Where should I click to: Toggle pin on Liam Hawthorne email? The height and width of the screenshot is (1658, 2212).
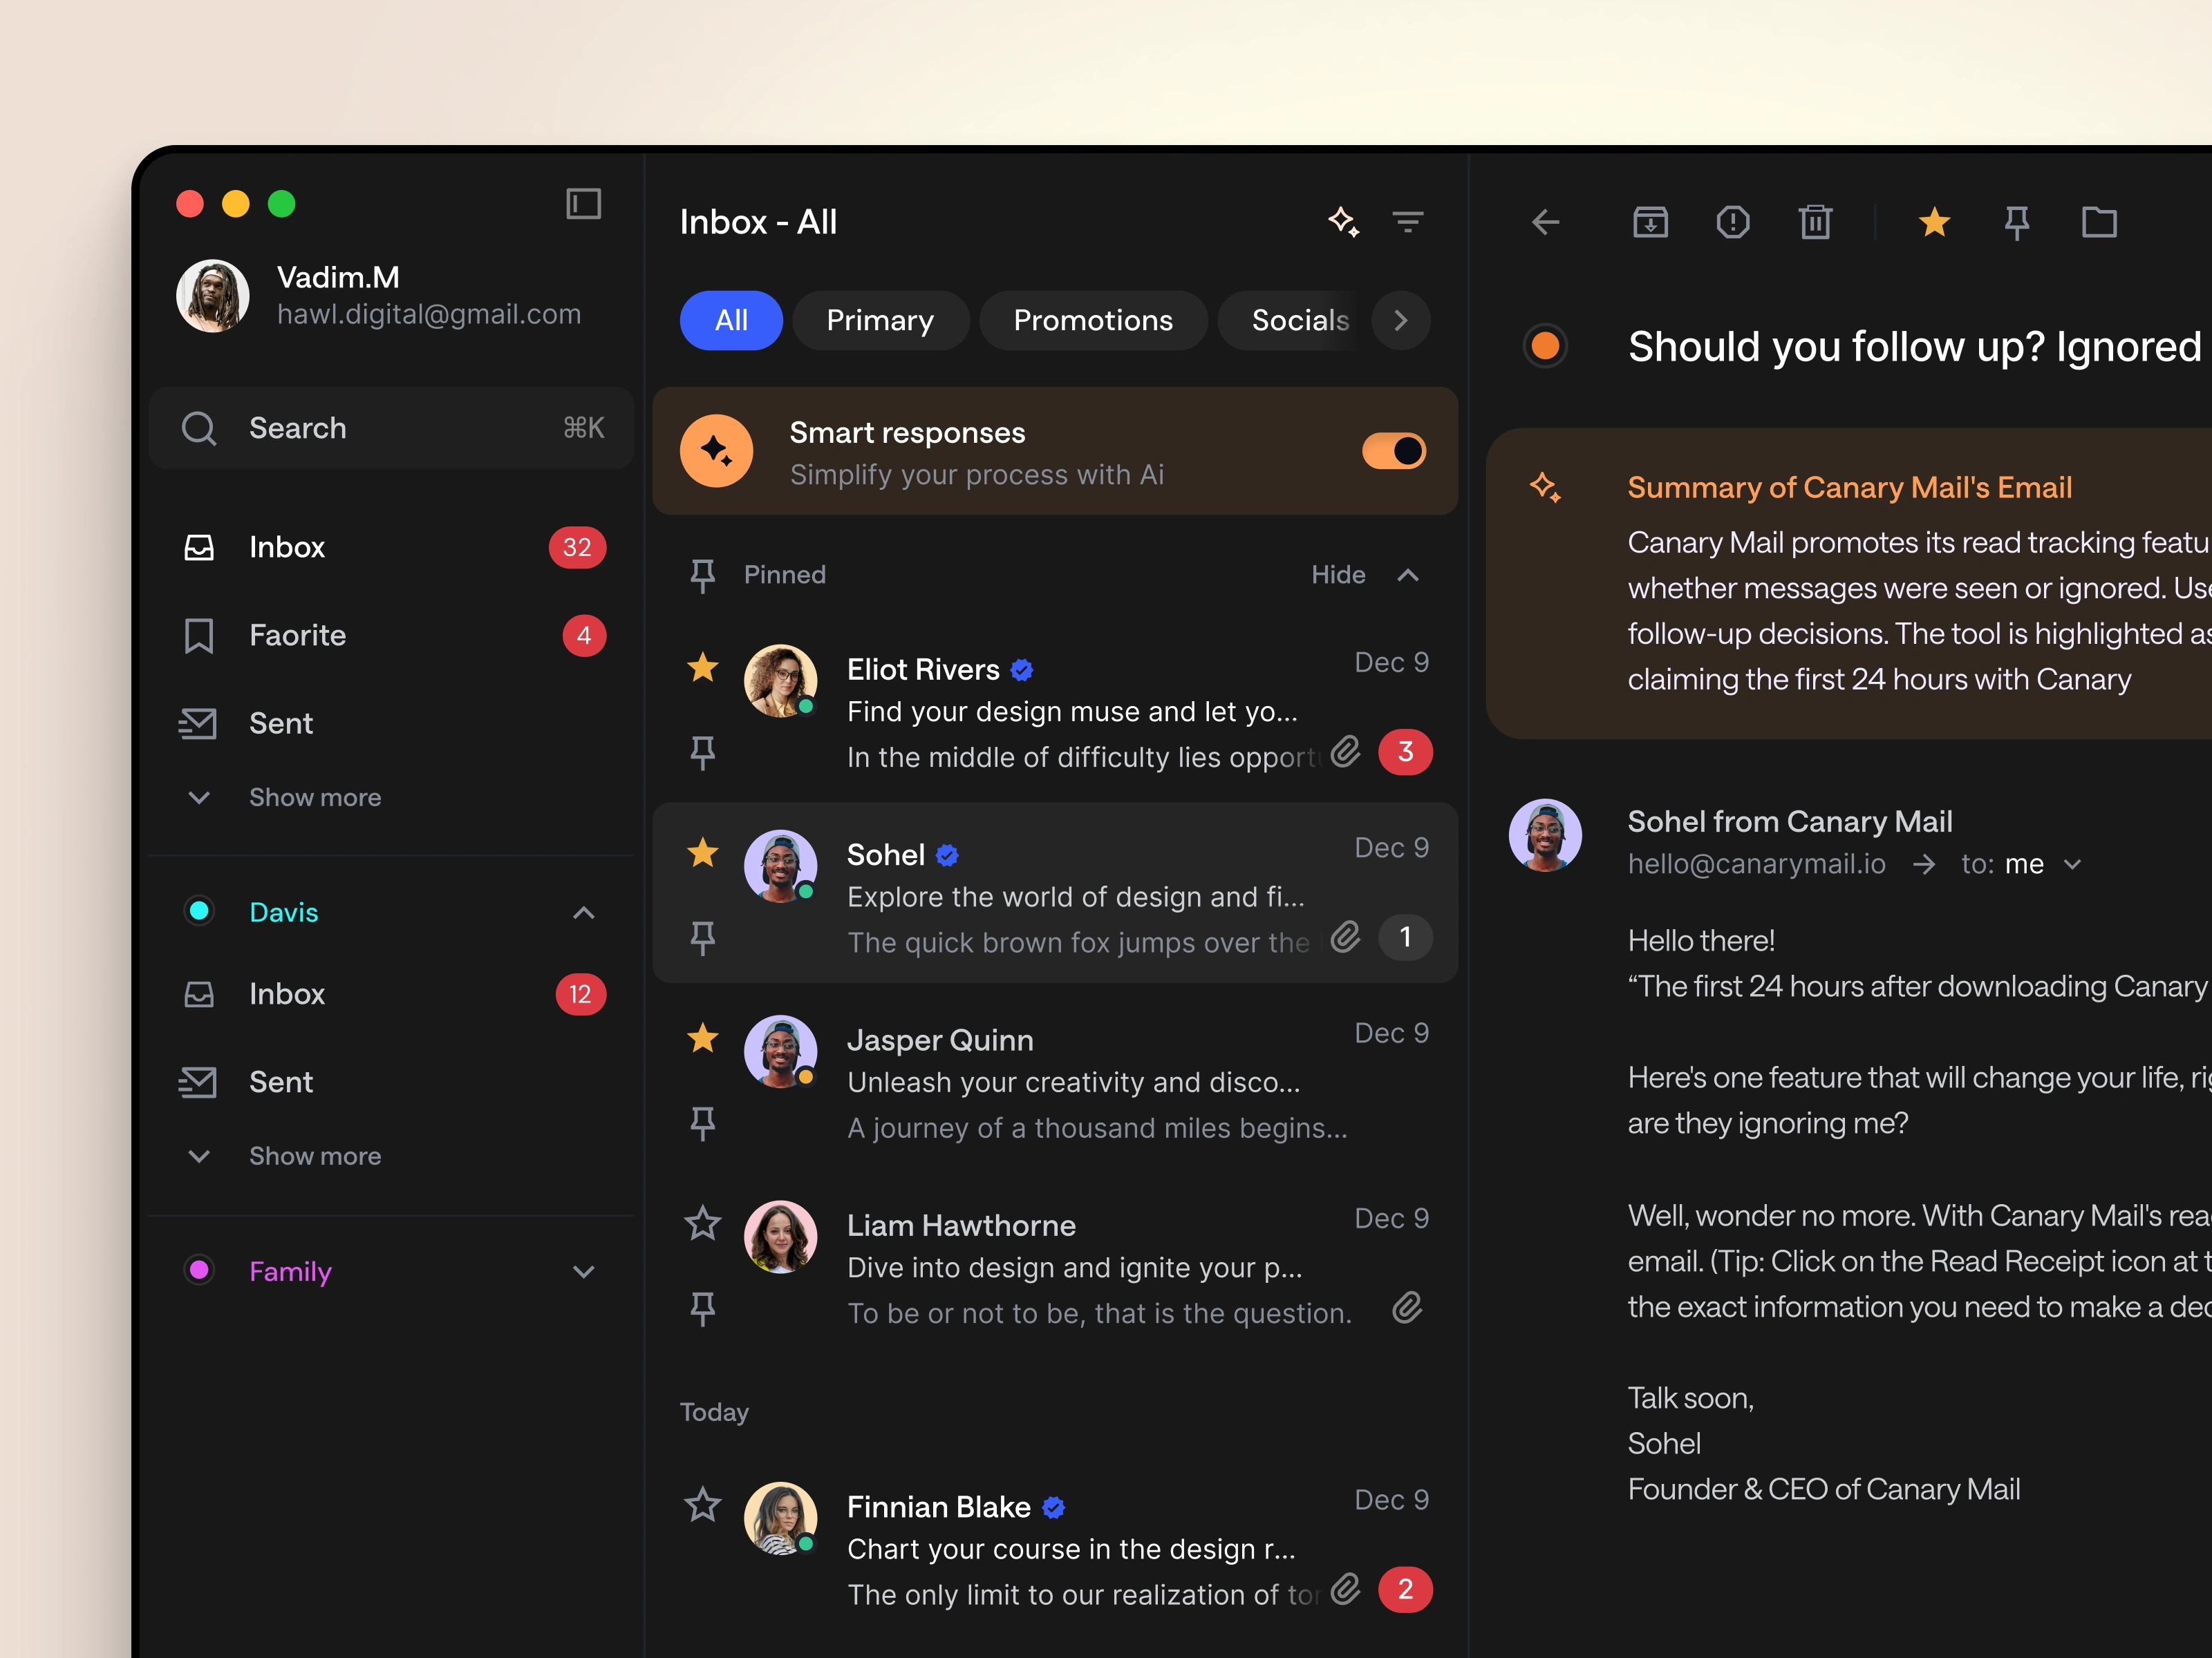pyautogui.click(x=703, y=1308)
